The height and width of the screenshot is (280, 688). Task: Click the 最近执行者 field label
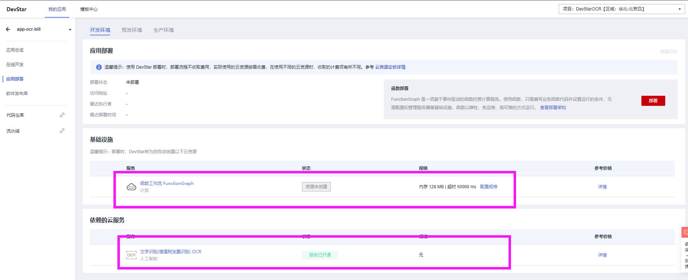point(101,104)
